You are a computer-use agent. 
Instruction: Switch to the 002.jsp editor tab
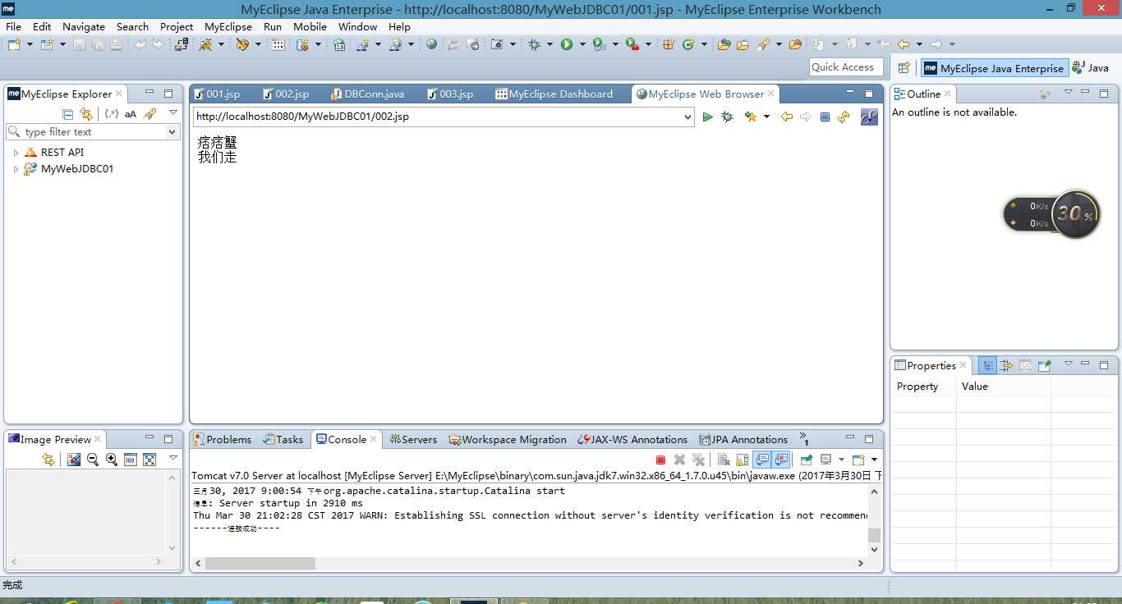[285, 94]
